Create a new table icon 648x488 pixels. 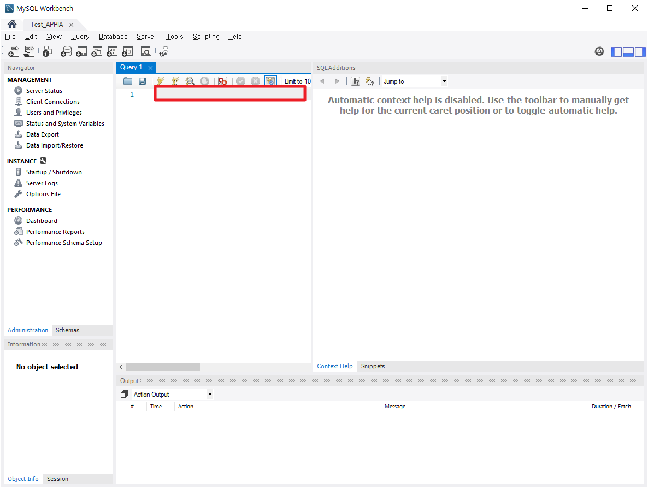point(81,51)
